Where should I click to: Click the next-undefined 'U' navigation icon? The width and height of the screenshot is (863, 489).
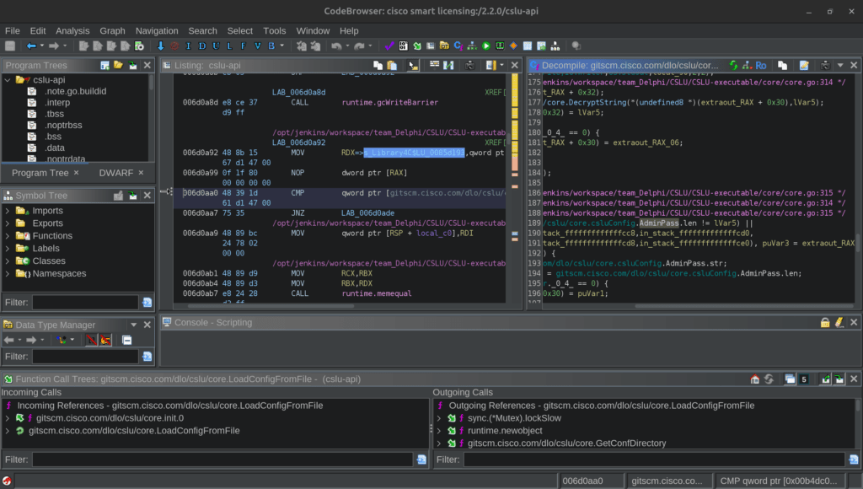pyautogui.click(x=216, y=46)
